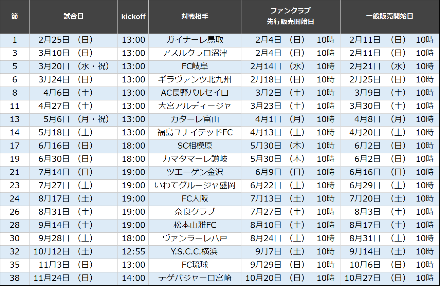Viewport: 440px width, 286px height.
Task: Click general sale date 4月20日（土）
Action: tap(378, 133)
